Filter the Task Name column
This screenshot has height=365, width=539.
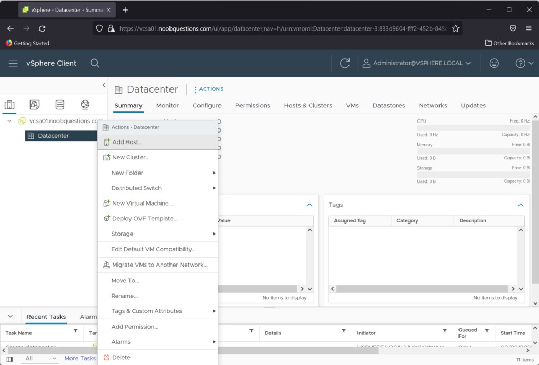(76, 331)
